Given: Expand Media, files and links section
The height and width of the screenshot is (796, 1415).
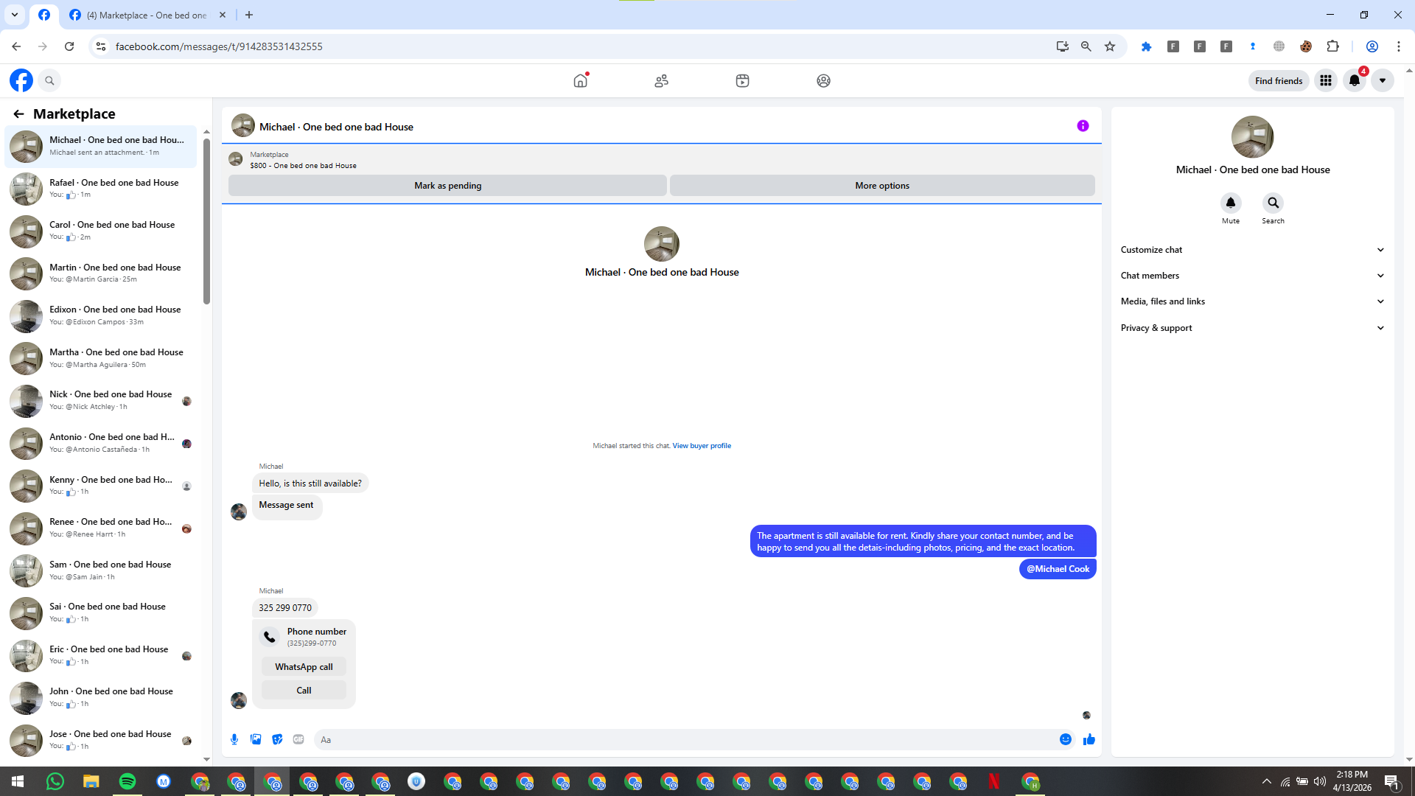Looking at the screenshot, I should [1252, 301].
